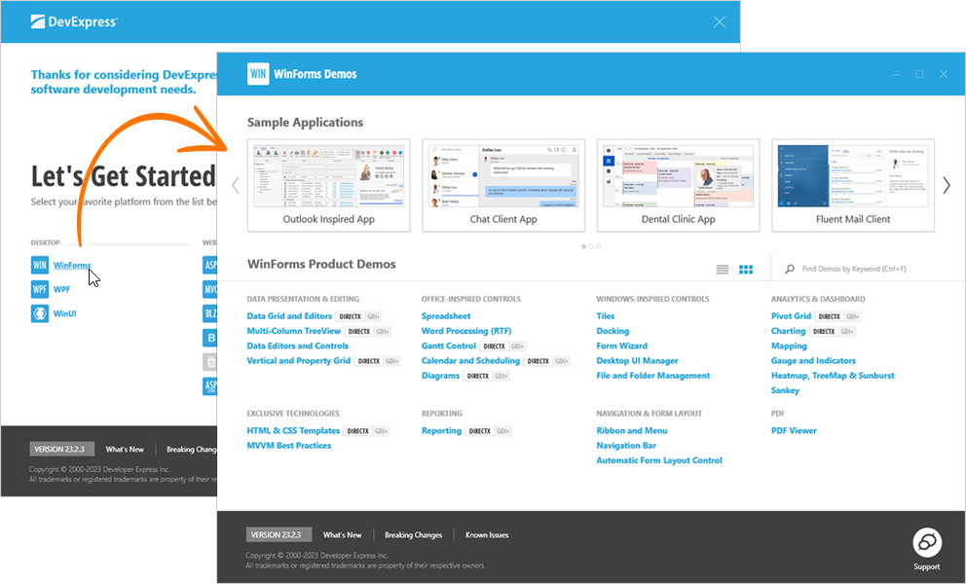Open Ribbon and Menu demo
Image resolution: width=966 pixels, height=584 pixels.
tap(631, 430)
